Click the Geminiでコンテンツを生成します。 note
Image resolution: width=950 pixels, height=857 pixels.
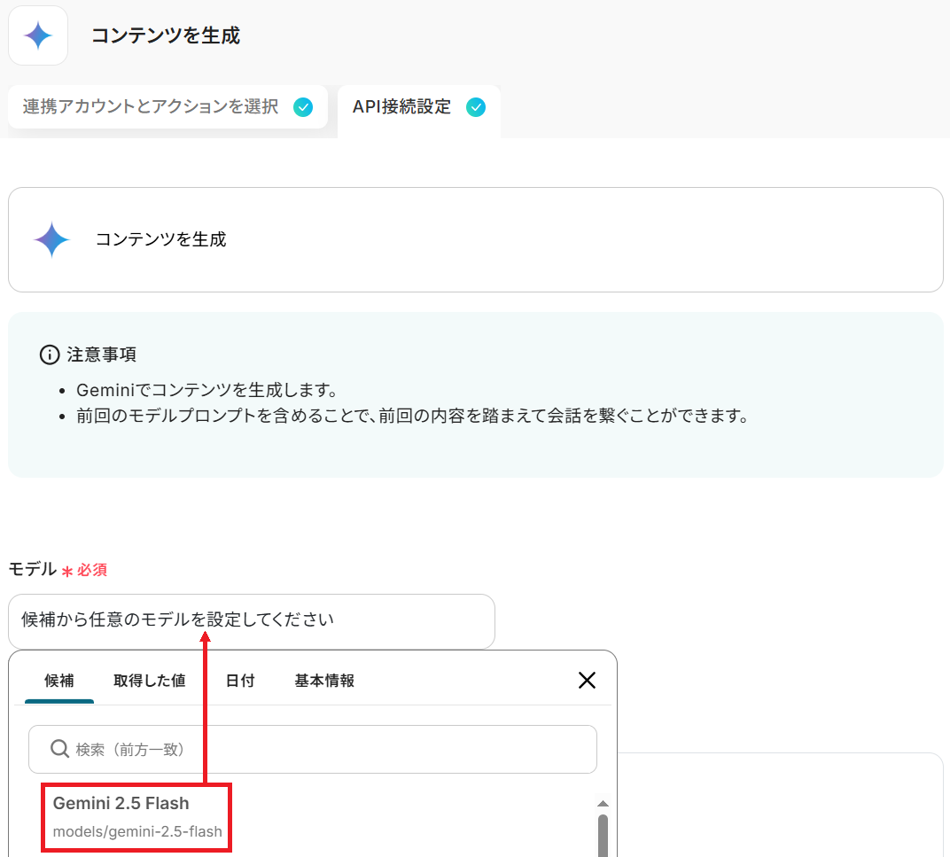[x=206, y=390]
